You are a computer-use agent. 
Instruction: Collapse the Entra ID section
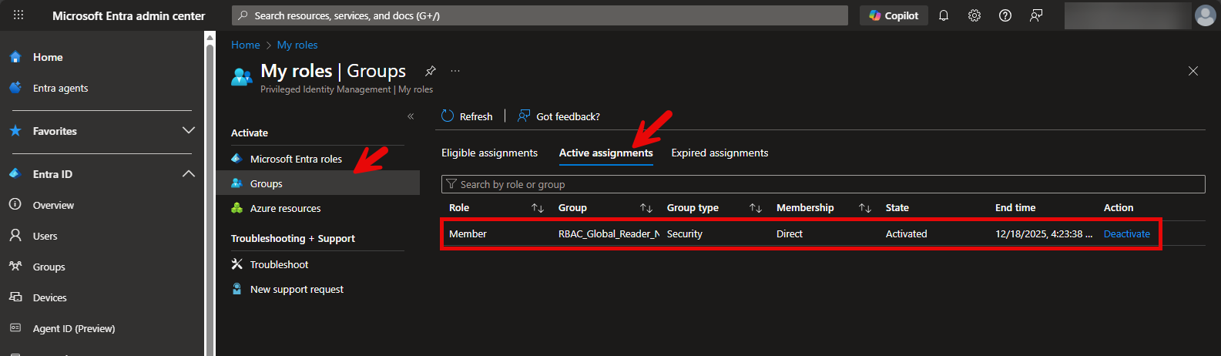[188, 174]
